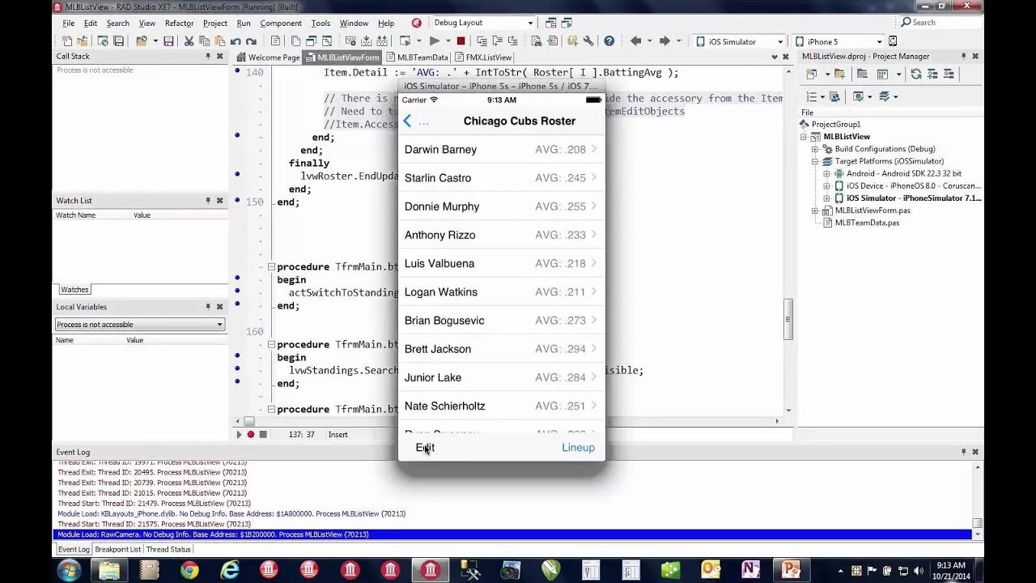Close the Watch List panel
The image size is (1036, 583).
pos(219,200)
